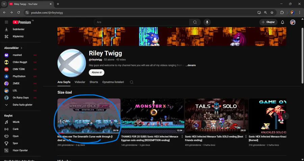This screenshot has width=304, height=161.
Task: Open Chikn Nuggit subscription
Action: point(20,62)
